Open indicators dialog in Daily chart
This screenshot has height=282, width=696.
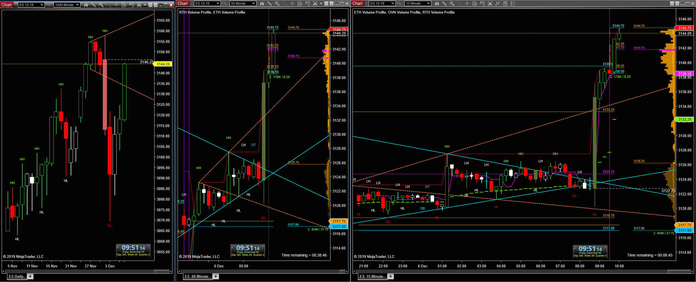139,5
